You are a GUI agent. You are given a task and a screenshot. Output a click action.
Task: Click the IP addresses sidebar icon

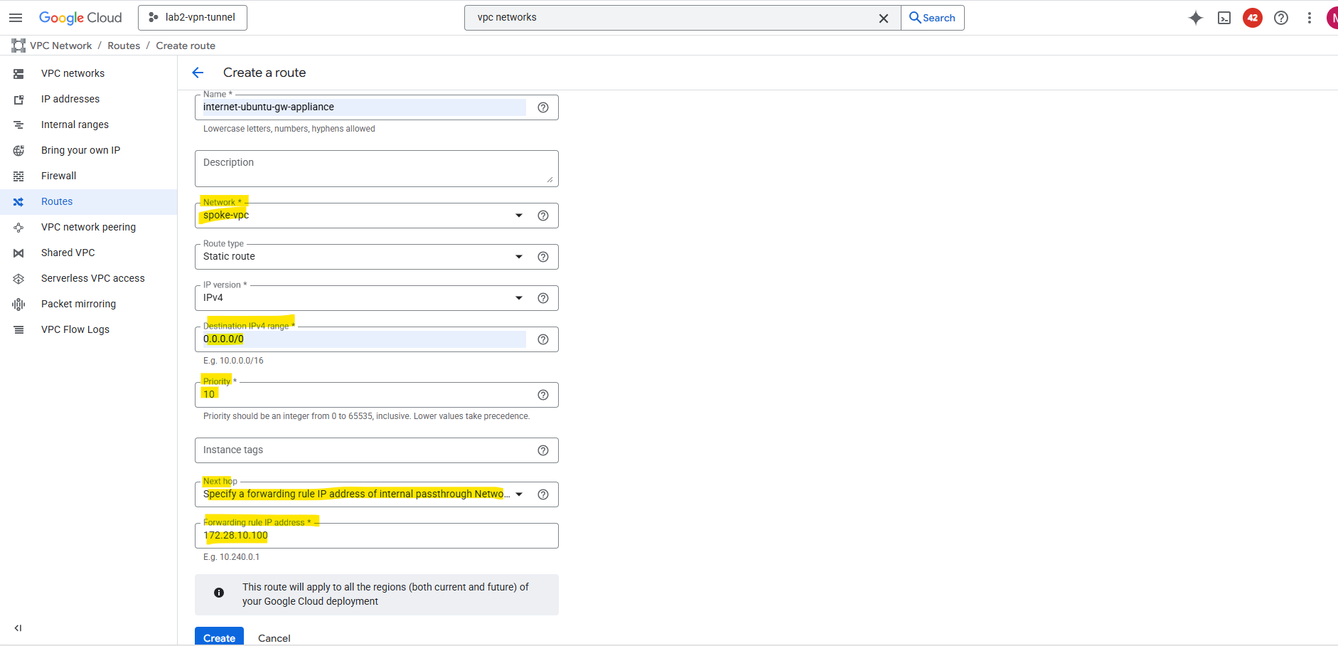18,100
